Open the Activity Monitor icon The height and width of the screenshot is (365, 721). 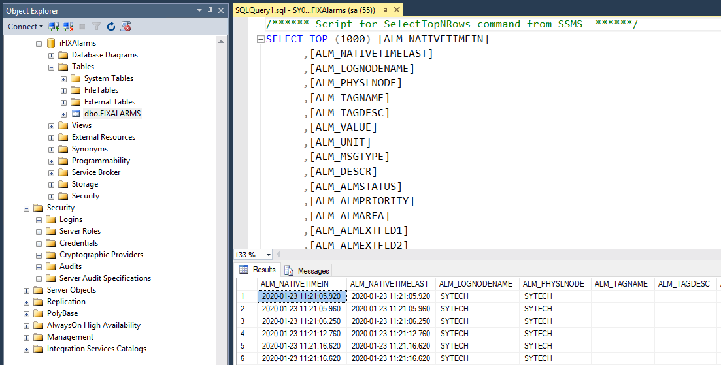point(126,27)
